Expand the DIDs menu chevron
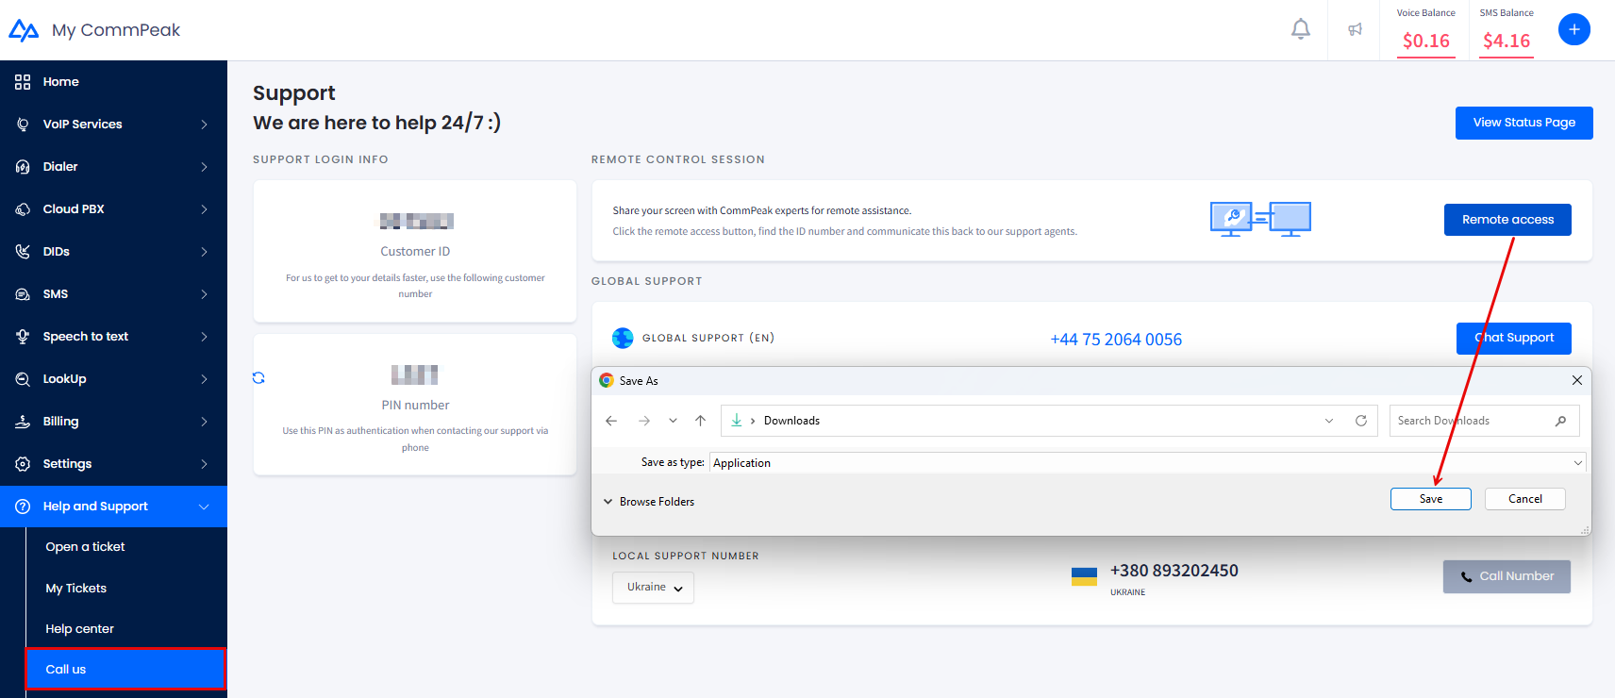This screenshot has height=698, width=1615. pos(204,252)
